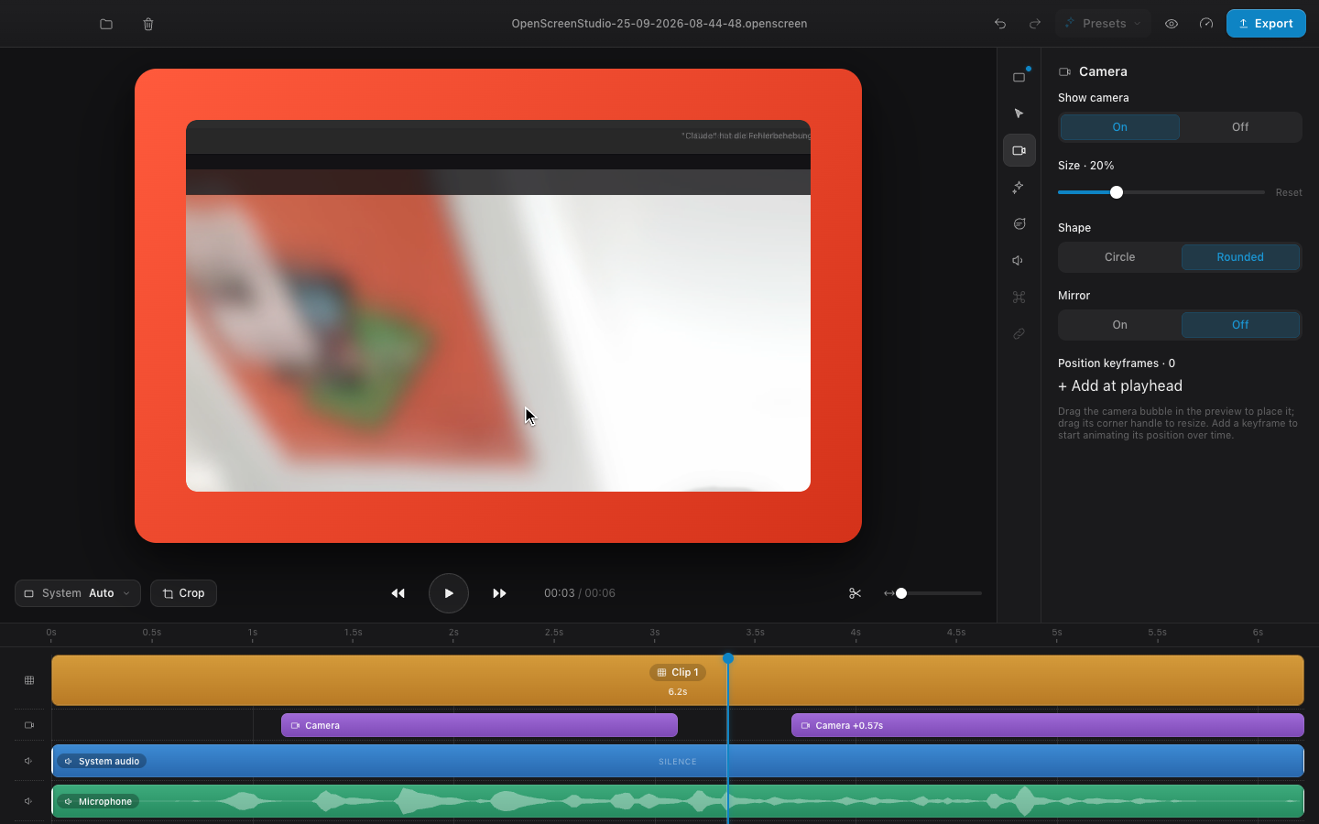The height and width of the screenshot is (824, 1319).
Task: Click the chain link sidebar icon
Action: click(1019, 333)
